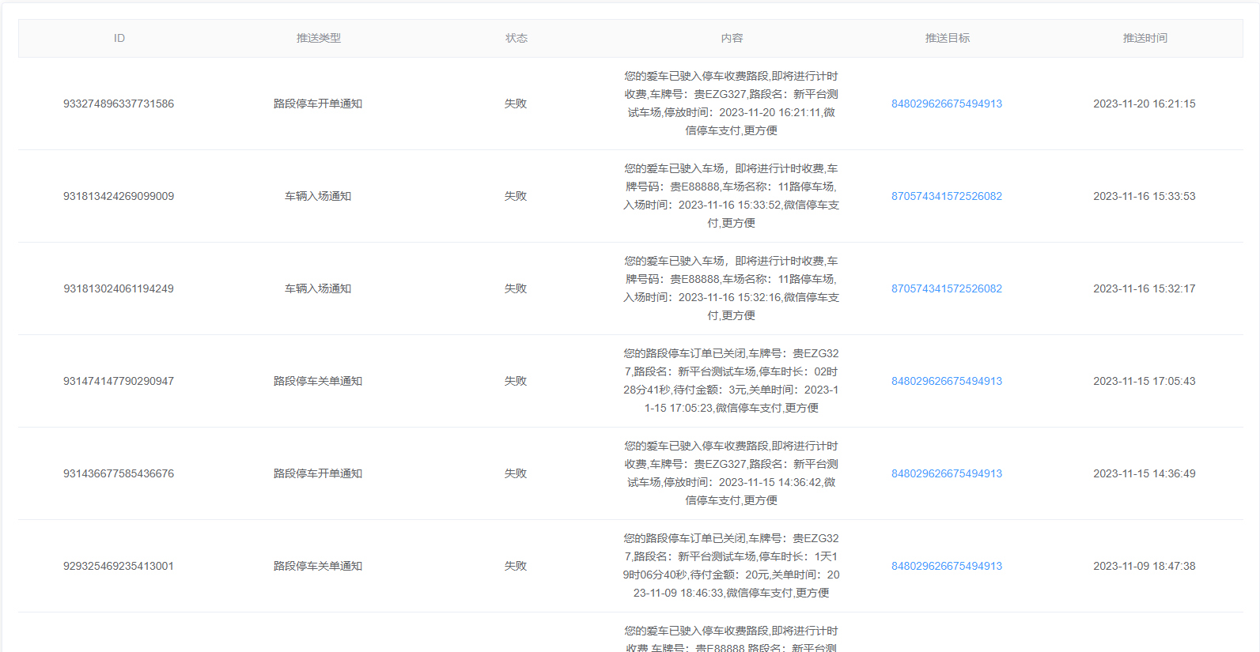Image resolution: width=1260 pixels, height=652 pixels.
Task: Click the 状态 column header
Action: [516, 38]
